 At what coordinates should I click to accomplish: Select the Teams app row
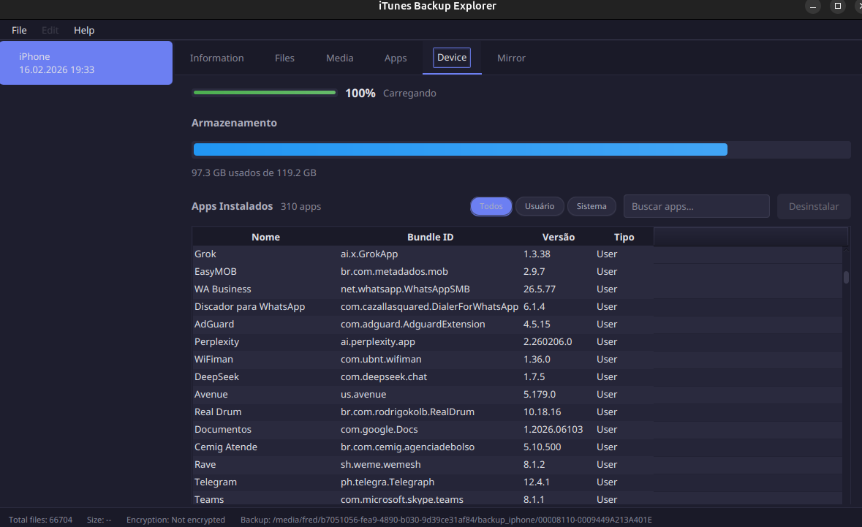pos(517,499)
